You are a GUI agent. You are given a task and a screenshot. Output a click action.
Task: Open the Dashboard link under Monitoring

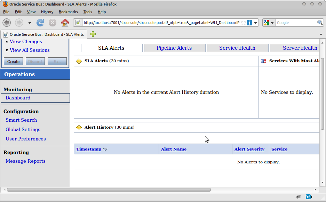tap(18, 98)
